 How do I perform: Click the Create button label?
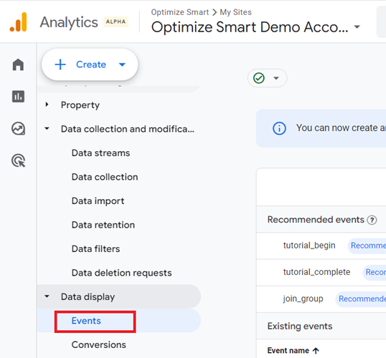(x=91, y=64)
